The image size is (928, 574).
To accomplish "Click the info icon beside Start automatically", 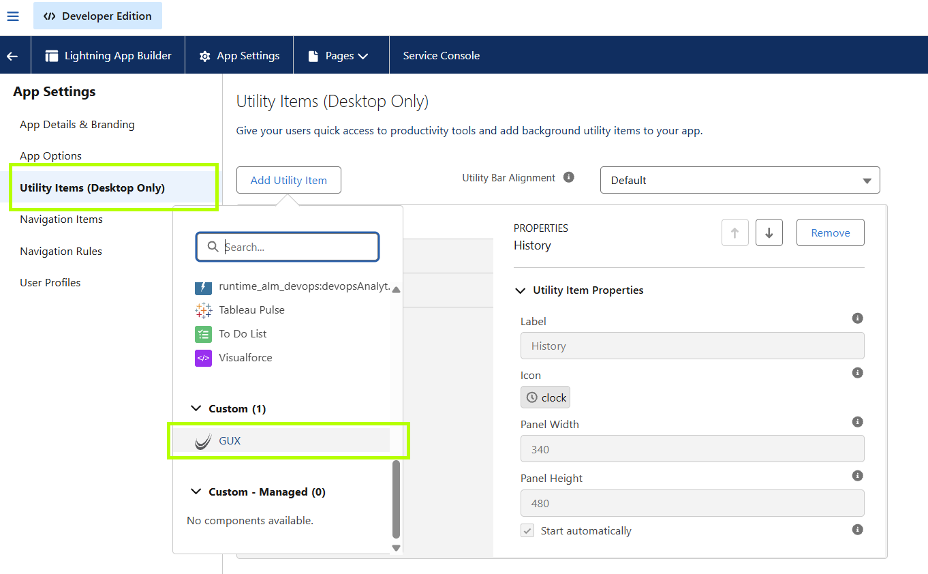I will coord(858,530).
